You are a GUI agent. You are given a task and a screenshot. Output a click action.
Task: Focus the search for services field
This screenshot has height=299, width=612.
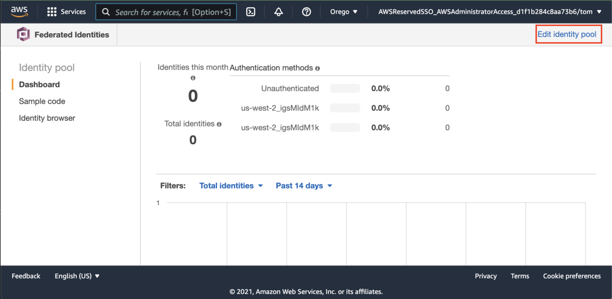166,12
